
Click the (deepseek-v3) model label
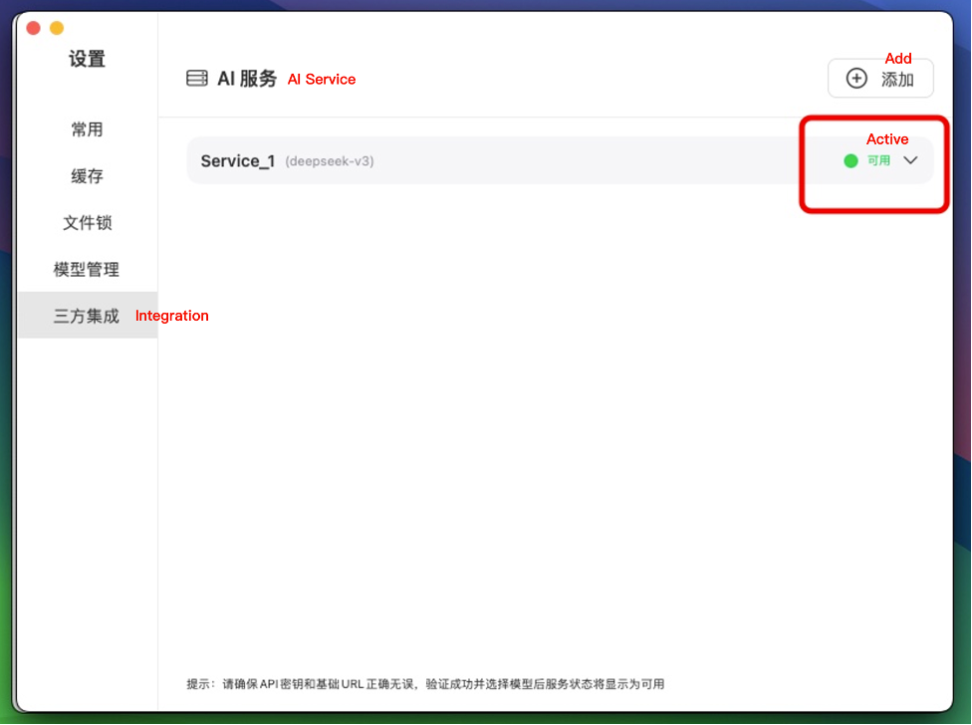330,161
